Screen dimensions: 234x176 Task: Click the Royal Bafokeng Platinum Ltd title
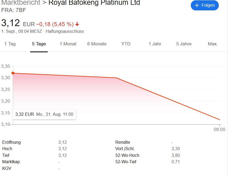coord(94,3)
